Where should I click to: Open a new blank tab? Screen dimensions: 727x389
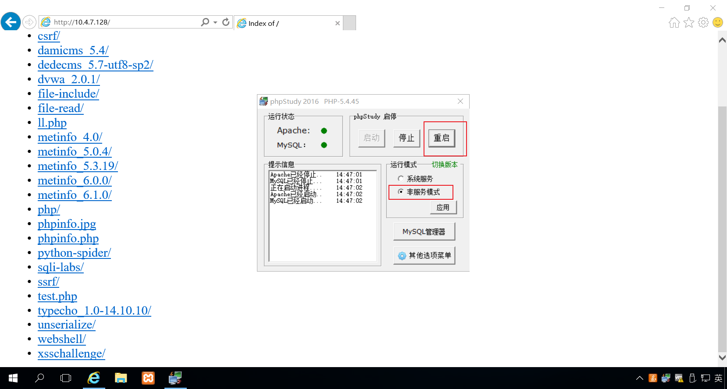pos(349,23)
